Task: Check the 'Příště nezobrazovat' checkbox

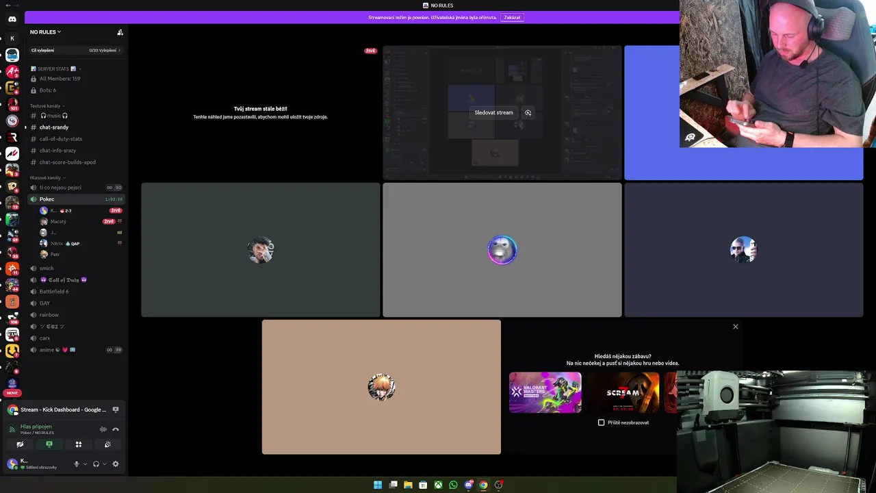Action: tap(602, 422)
